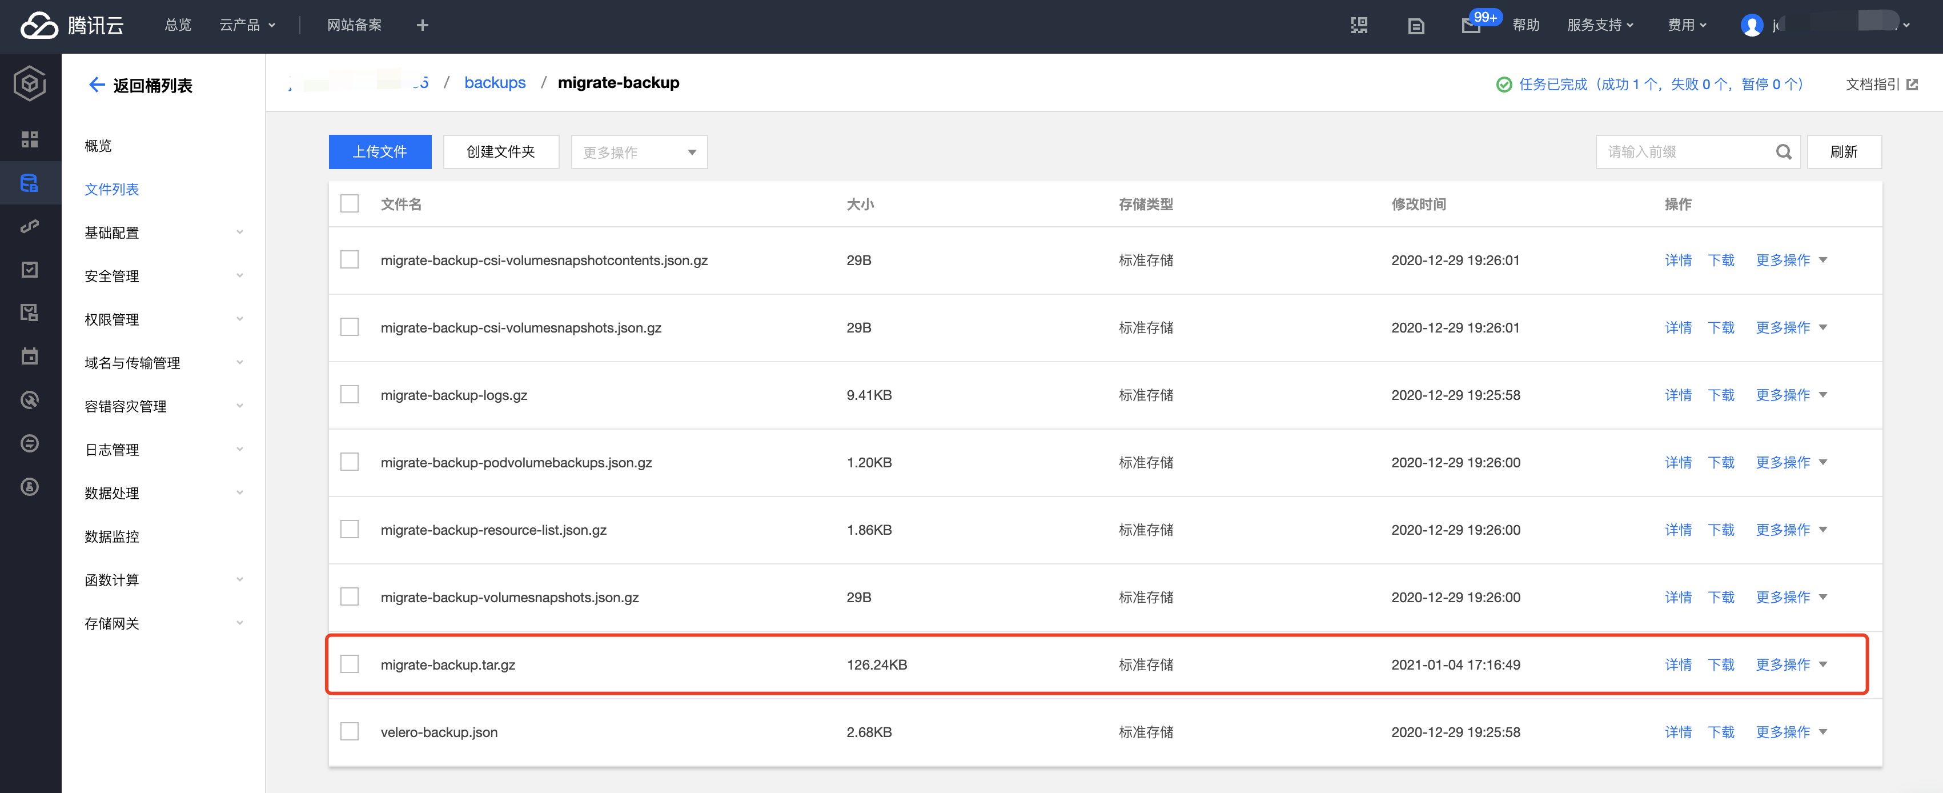1943x793 pixels.
Task: Open the QR code scanner icon
Action: [x=1358, y=26]
